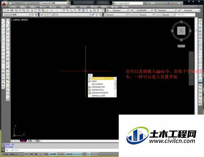
Task: Choose OPENSHEETSET in autocomplete list
Action: click(101, 87)
